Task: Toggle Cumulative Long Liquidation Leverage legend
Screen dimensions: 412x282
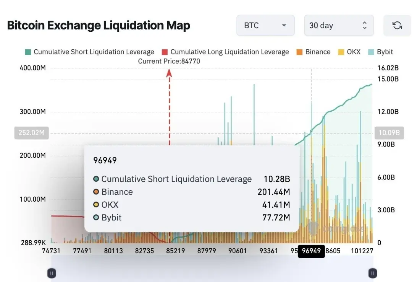Action: click(225, 52)
